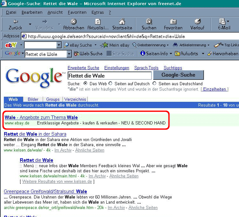Viewport: 239px width, 217px height.
Task: Switch to the Verzeichnis tab
Action: tap(75, 99)
